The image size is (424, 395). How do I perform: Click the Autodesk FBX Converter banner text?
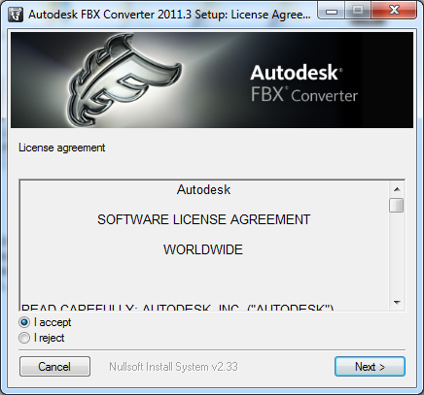[x=304, y=83]
